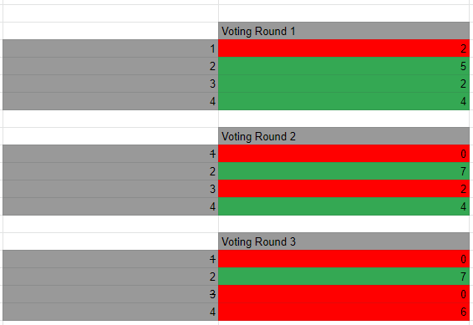Click Round 1 red cell with value 2
The image size is (473, 325).
coord(344,48)
